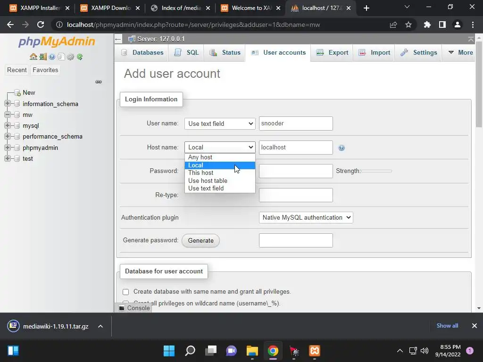Open User name type dropdown
This screenshot has width=483, height=362.
220,123
